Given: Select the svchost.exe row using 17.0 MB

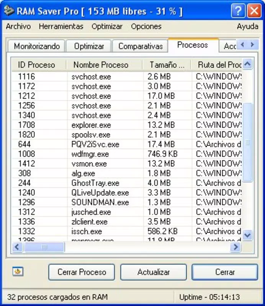Looking at the screenshot, I should [x=127, y=96].
